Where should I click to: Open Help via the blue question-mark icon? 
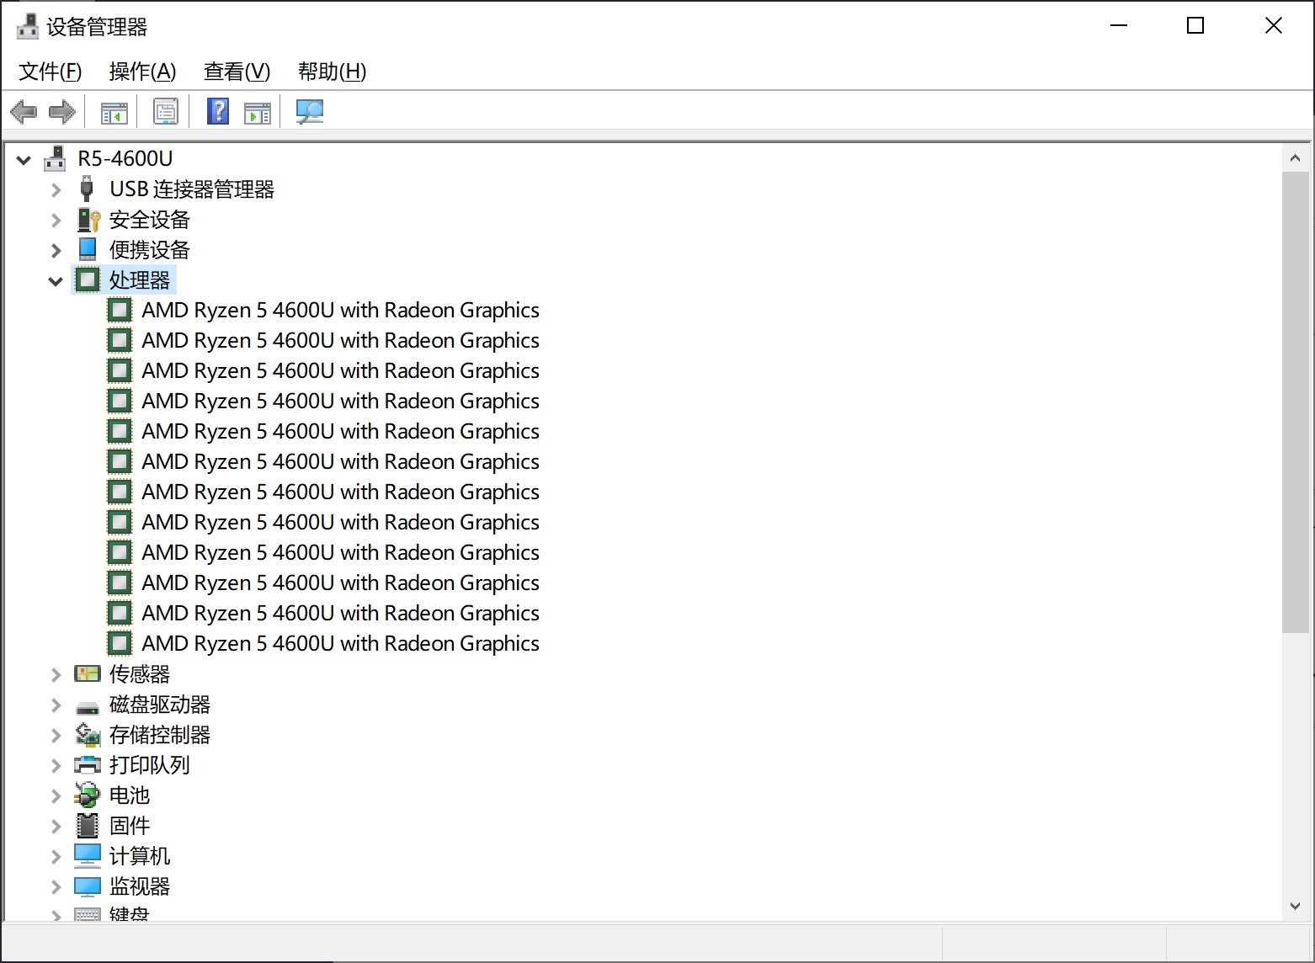tap(218, 111)
